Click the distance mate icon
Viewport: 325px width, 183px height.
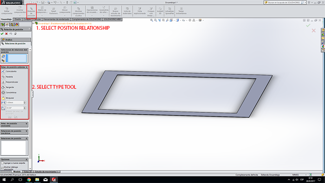coord(3,103)
